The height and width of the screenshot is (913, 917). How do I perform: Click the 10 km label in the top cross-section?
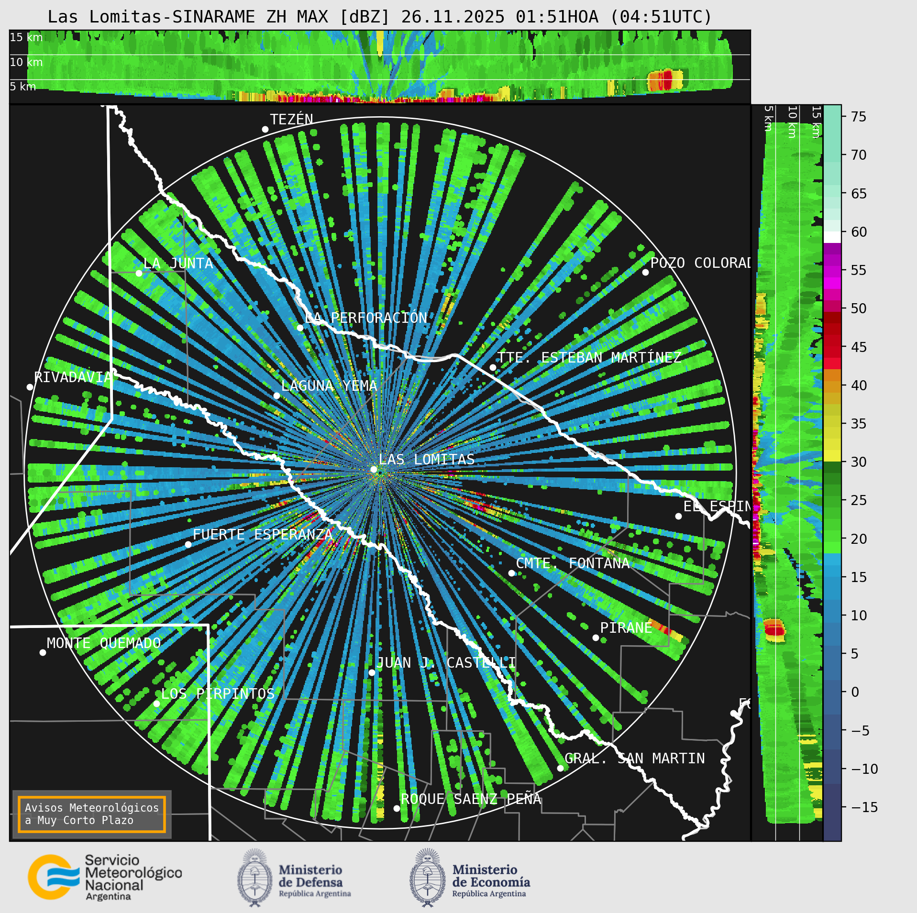(26, 62)
